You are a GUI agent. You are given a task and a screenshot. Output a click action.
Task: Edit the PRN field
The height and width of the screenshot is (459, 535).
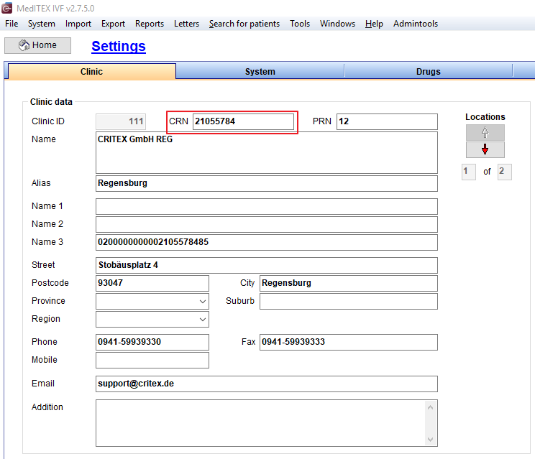(x=387, y=121)
